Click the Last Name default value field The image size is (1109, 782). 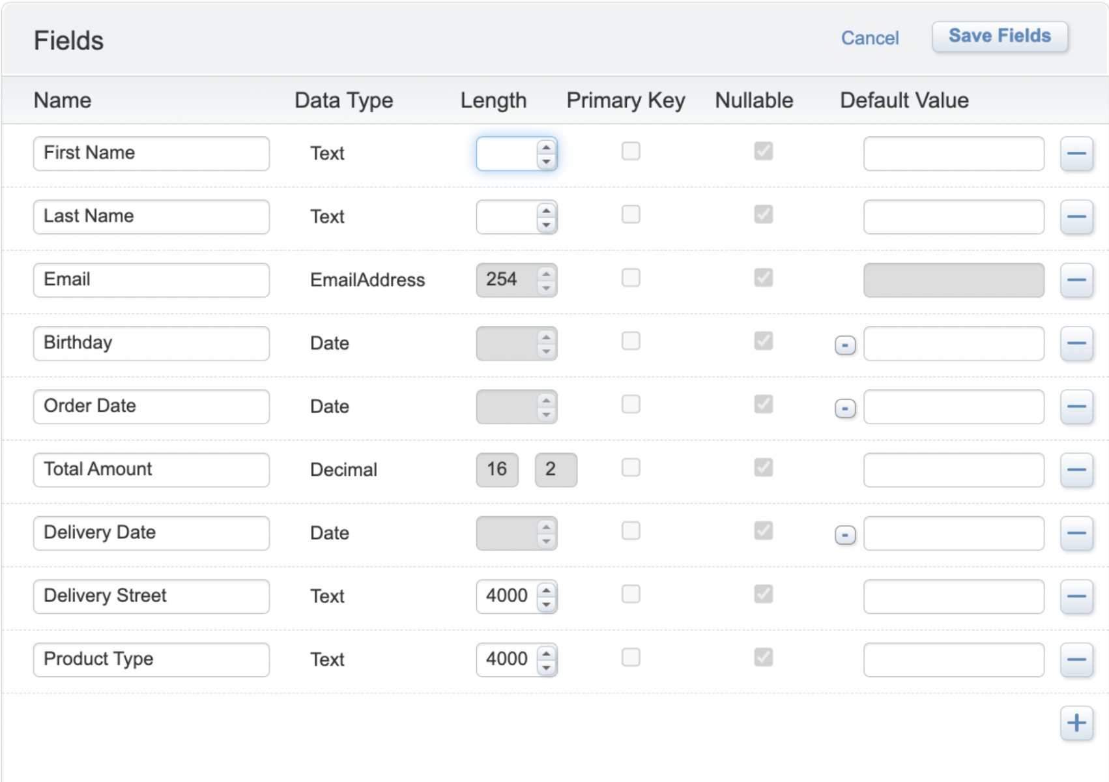[953, 217]
